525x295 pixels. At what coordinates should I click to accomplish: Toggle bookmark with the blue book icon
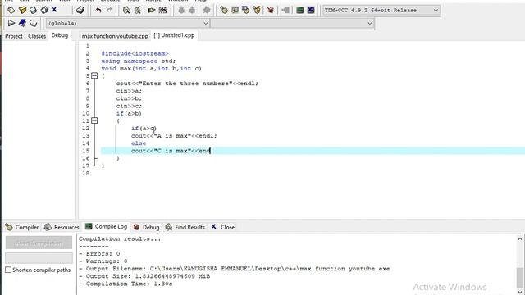[22, 23]
